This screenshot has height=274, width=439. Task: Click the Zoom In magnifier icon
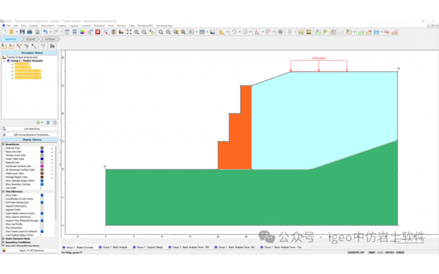tap(137, 32)
